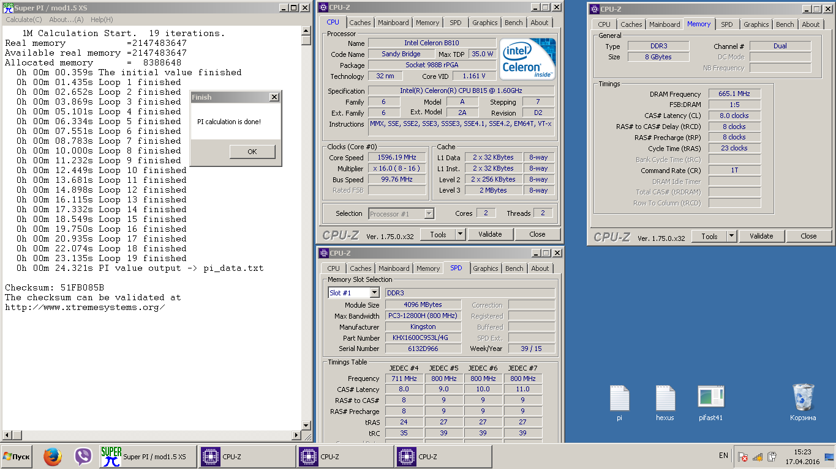Launch Firefox from the taskbar
This screenshot has height=469, width=836.
53,457
